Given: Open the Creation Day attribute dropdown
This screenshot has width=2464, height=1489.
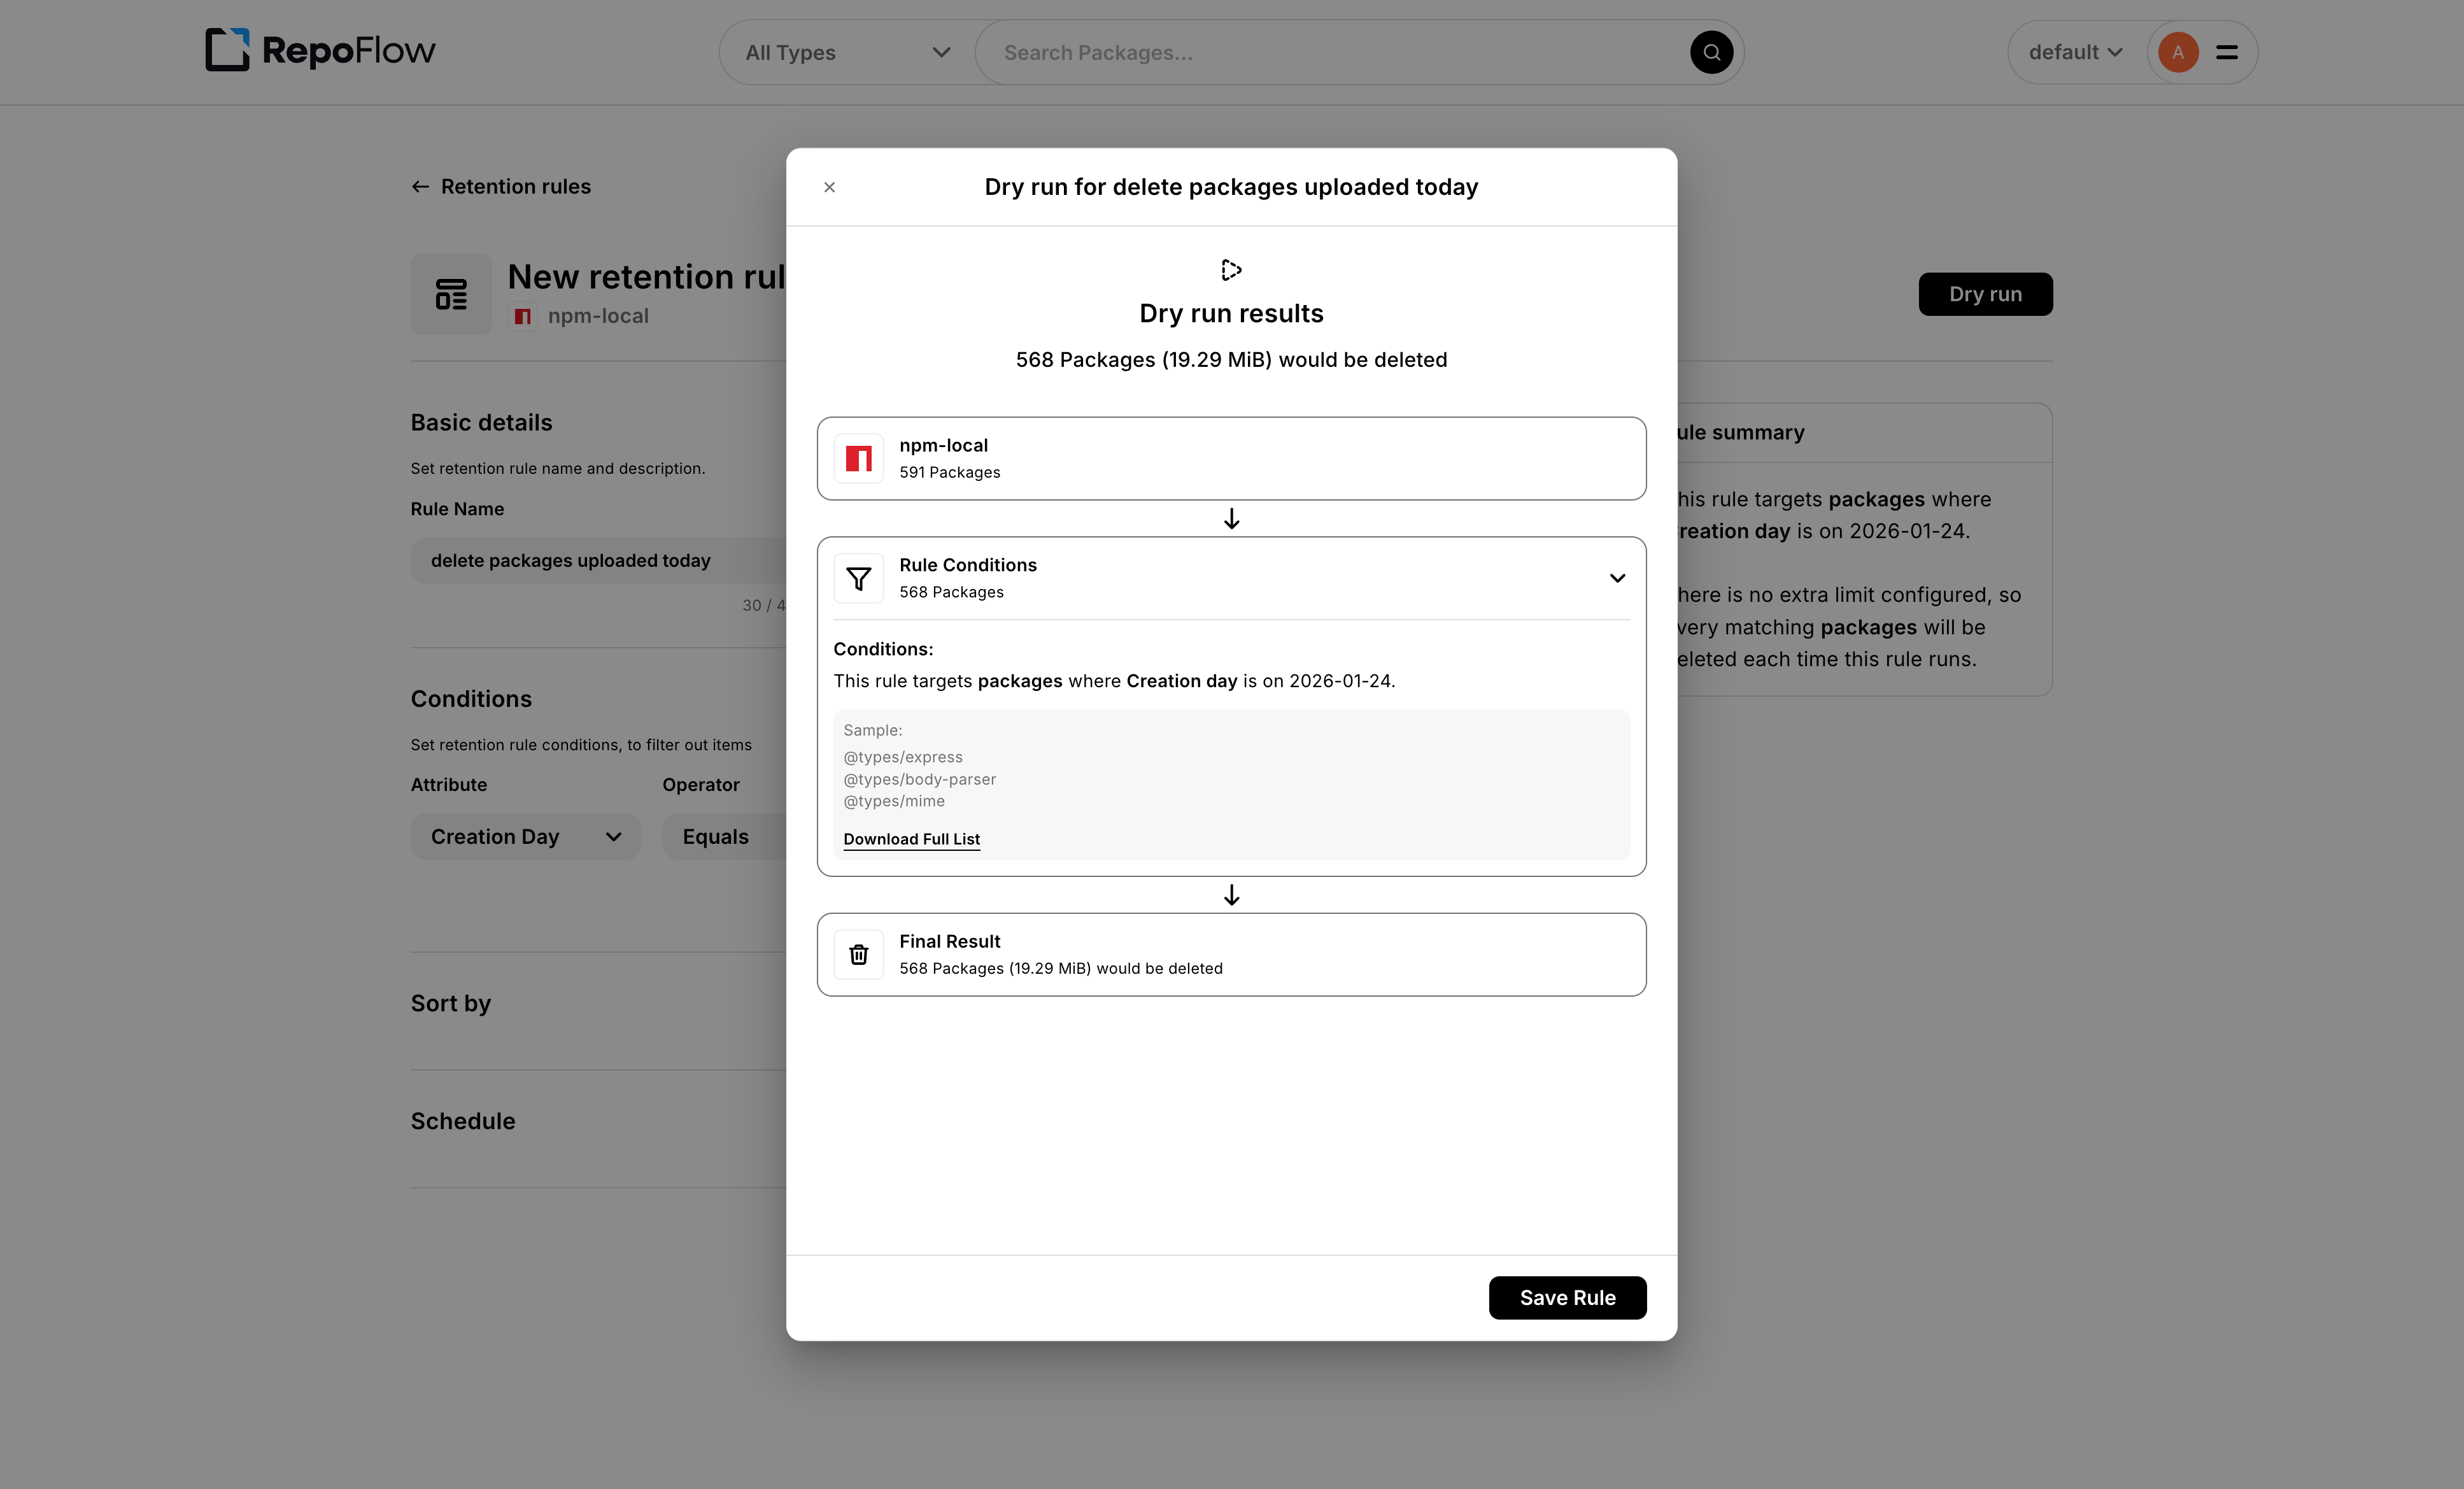Looking at the screenshot, I should coord(525,836).
